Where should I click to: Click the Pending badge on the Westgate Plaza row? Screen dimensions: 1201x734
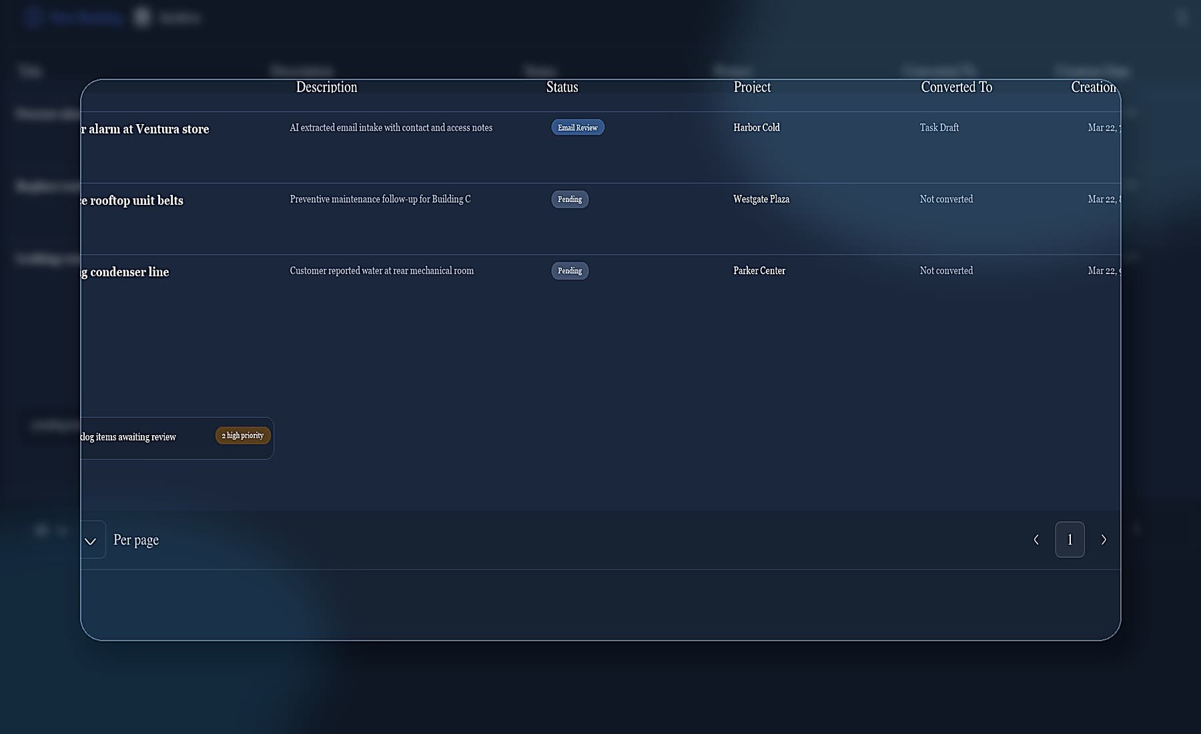[569, 199]
